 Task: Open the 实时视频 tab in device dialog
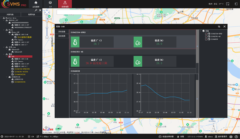(x=62, y=36)
